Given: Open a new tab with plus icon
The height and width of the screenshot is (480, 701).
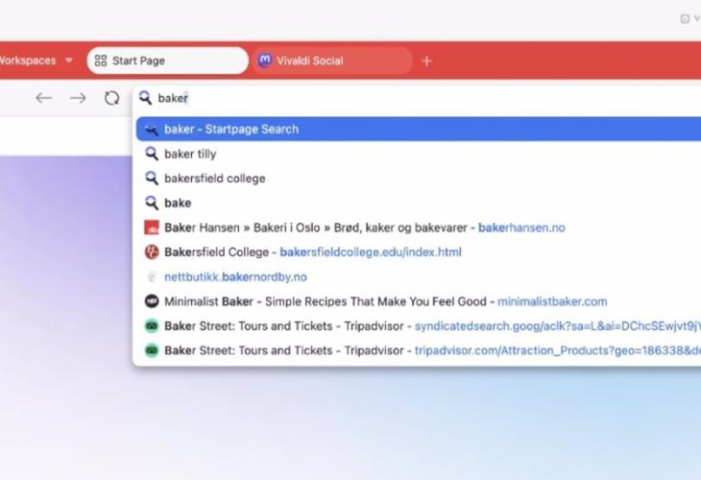Looking at the screenshot, I should coord(427,60).
